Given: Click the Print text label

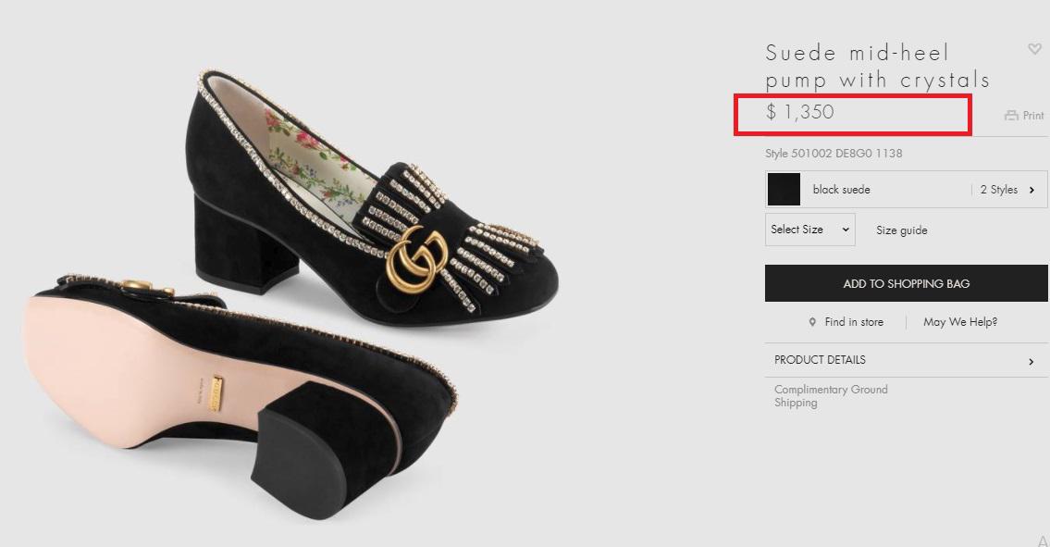Looking at the screenshot, I should 1033,116.
